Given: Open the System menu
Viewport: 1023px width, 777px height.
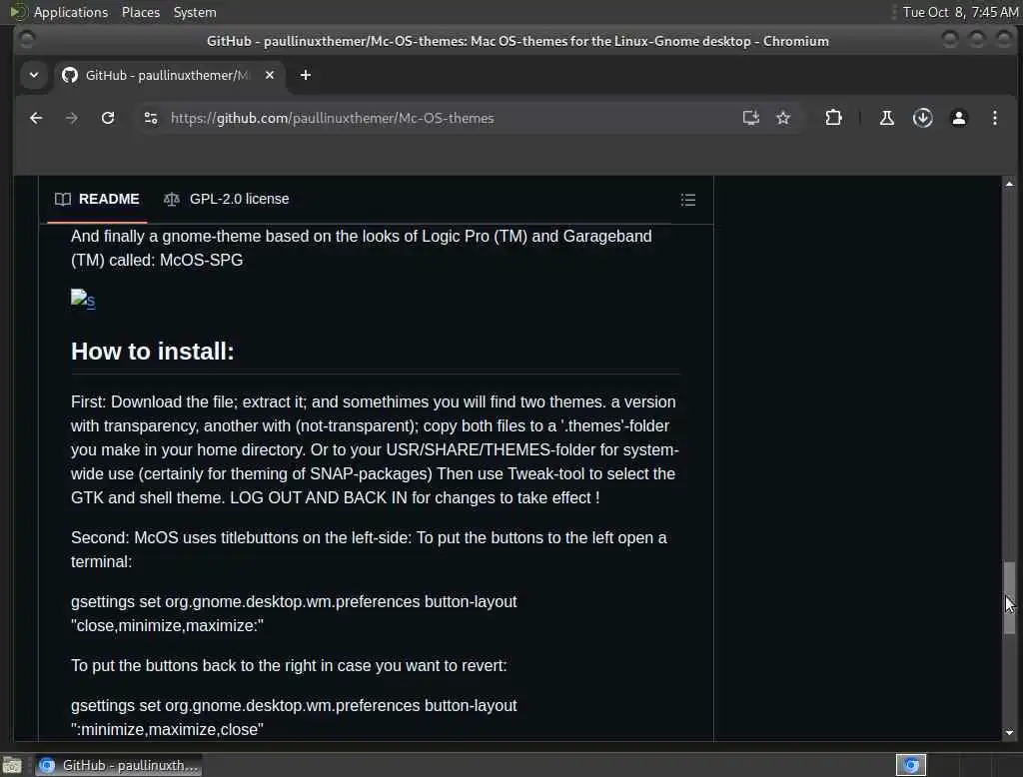Looking at the screenshot, I should coord(195,12).
